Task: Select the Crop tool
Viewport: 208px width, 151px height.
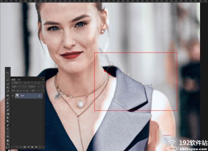Action: (x=7, y=88)
